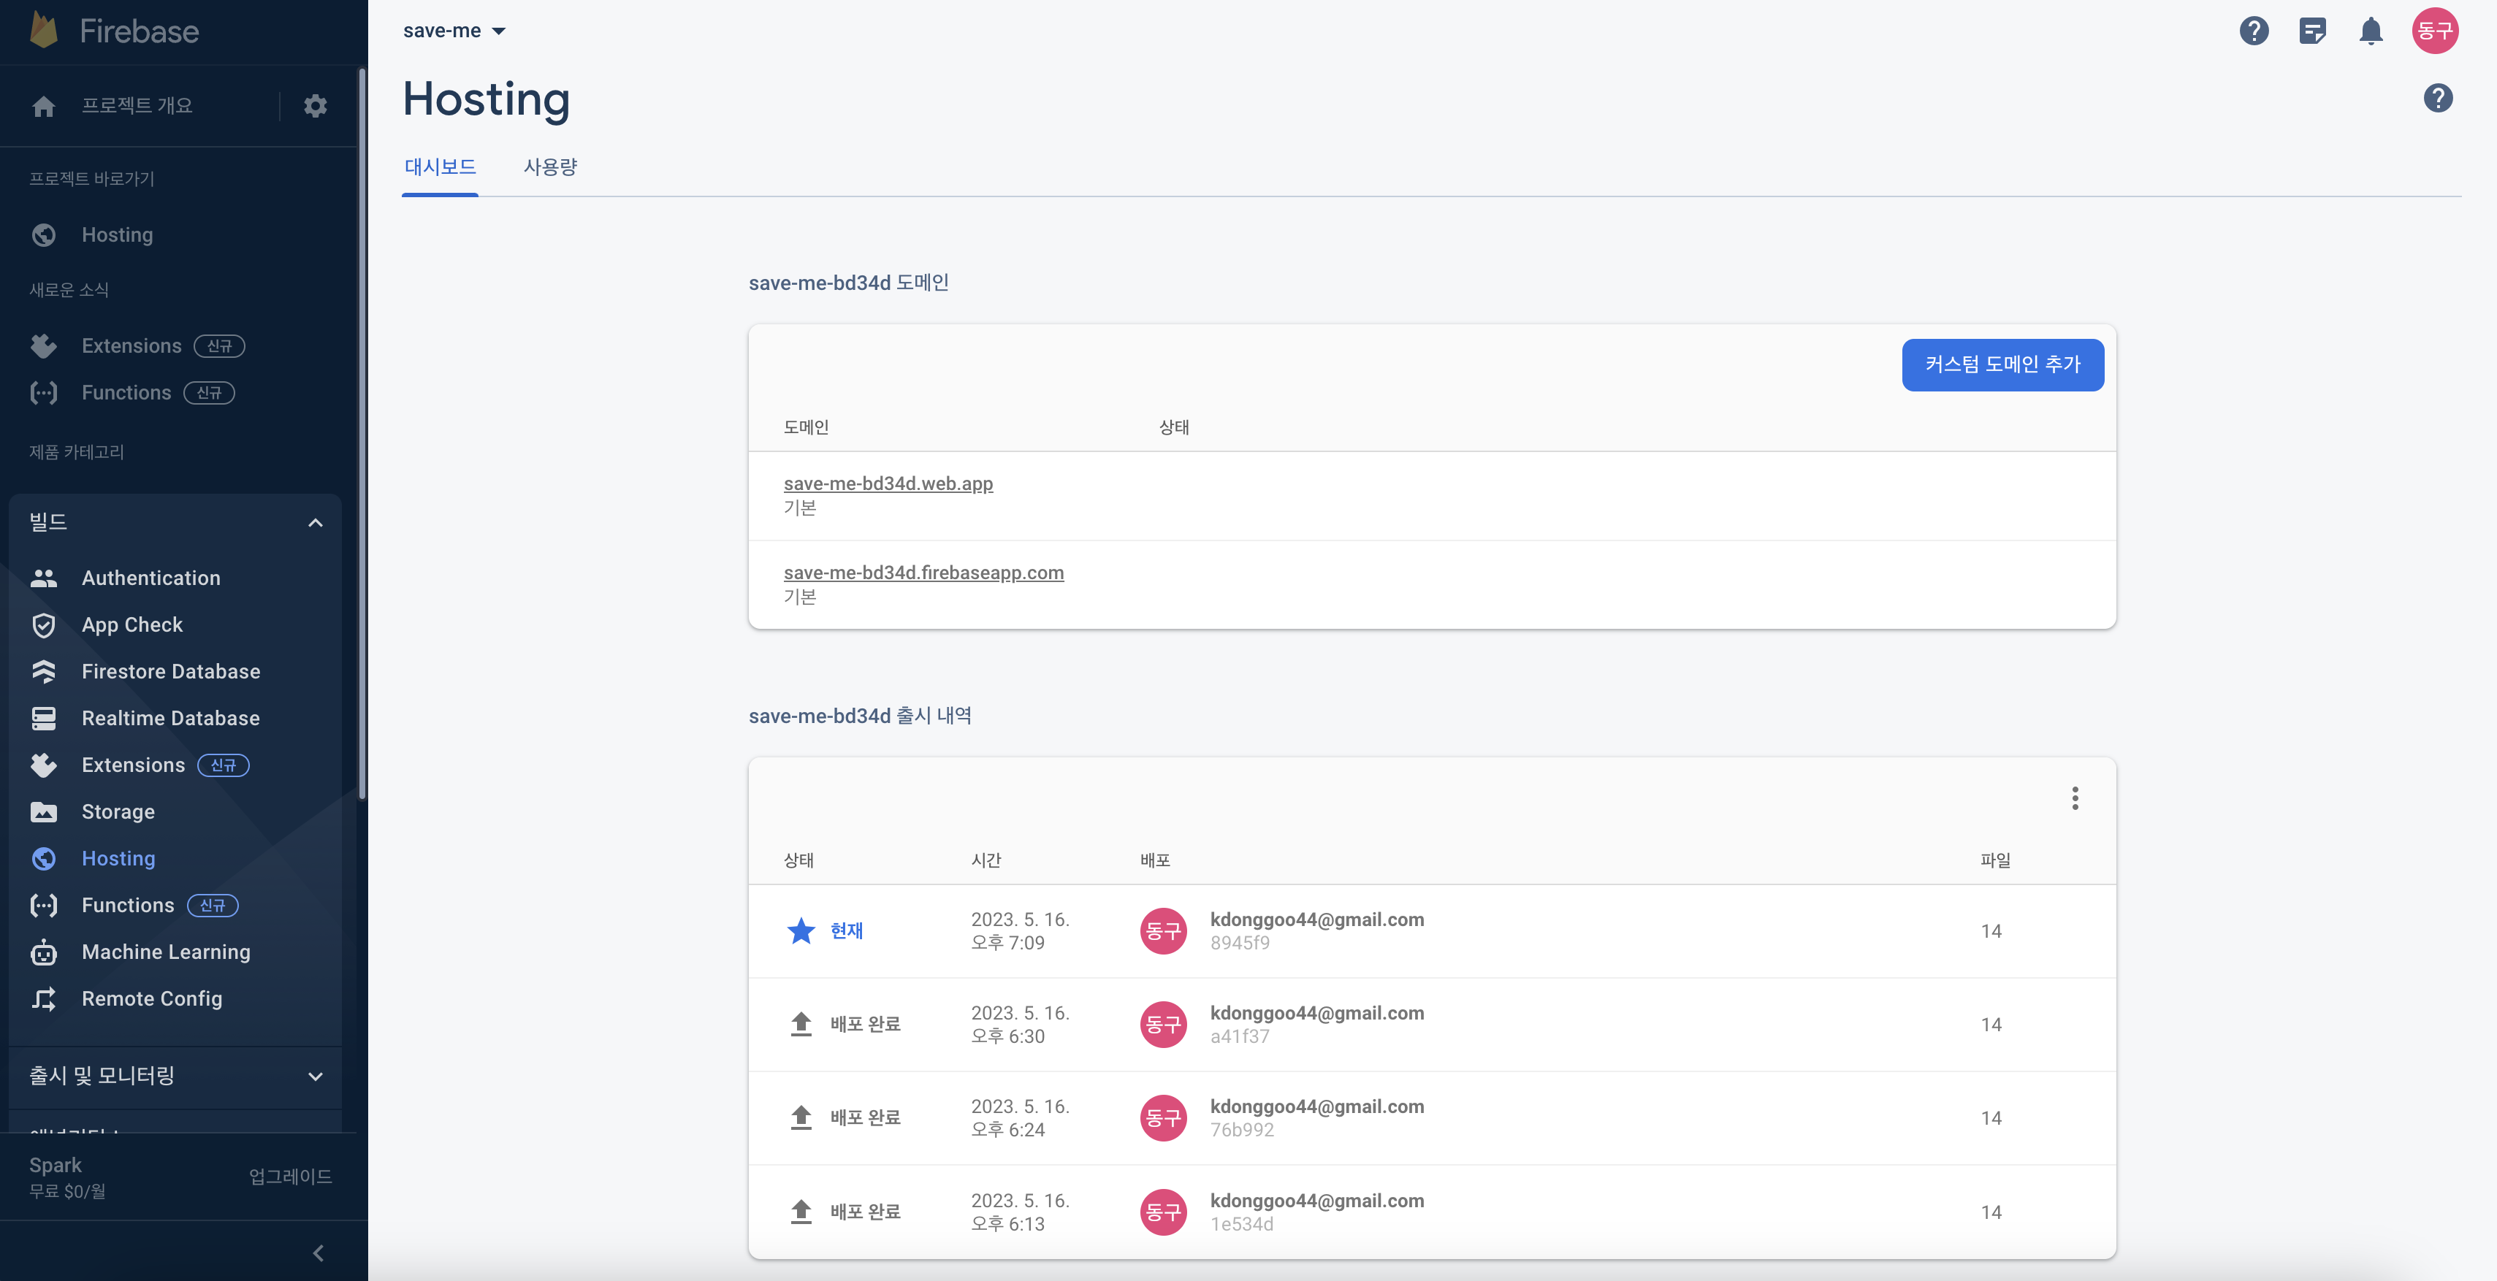
Task: Collapse the sidebar with bottom chevron
Action: coord(318,1253)
